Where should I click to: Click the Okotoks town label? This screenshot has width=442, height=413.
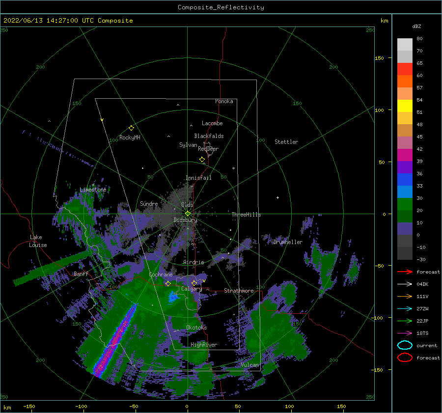196,327
